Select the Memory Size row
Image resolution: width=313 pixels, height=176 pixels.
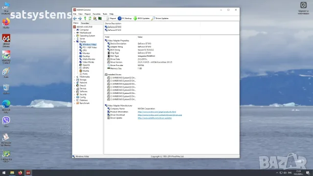pos(125,68)
